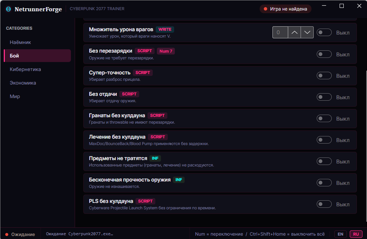The height and width of the screenshot is (239, 367).
Task: Go to the Мир category
Action: (38, 97)
